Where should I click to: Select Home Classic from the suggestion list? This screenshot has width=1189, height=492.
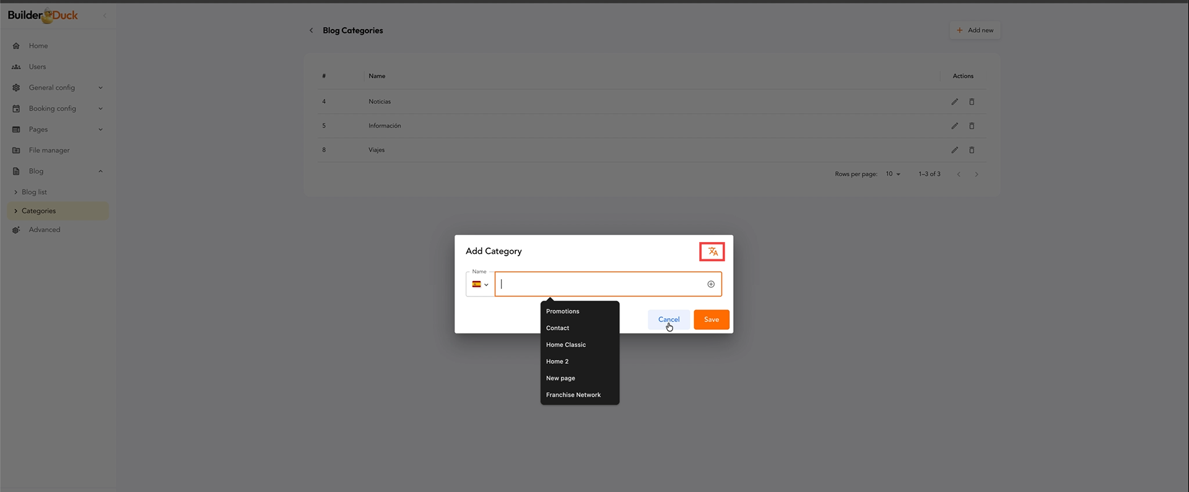pos(565,345)
